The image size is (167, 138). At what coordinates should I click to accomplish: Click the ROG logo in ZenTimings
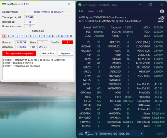coord(161,19)
